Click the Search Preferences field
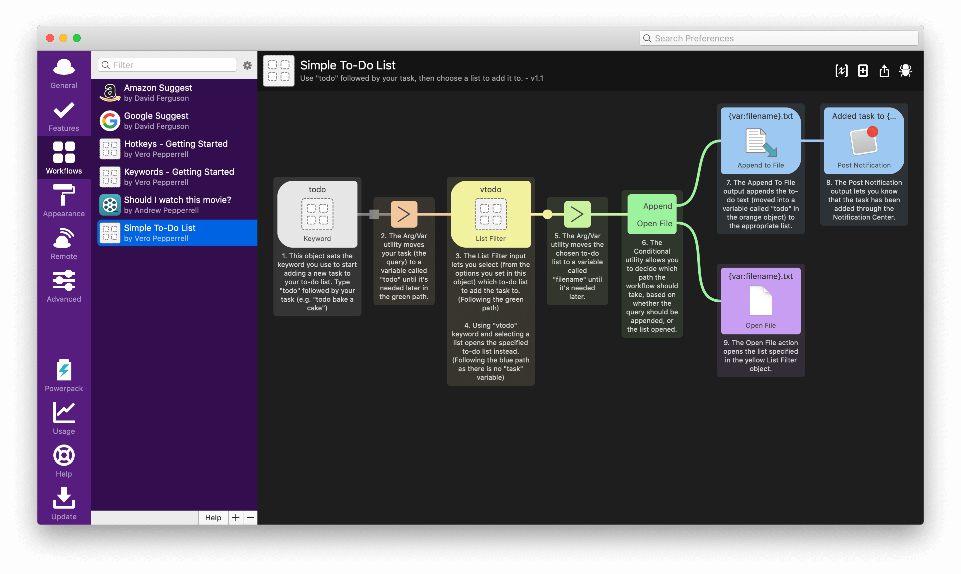 point(778,38)
